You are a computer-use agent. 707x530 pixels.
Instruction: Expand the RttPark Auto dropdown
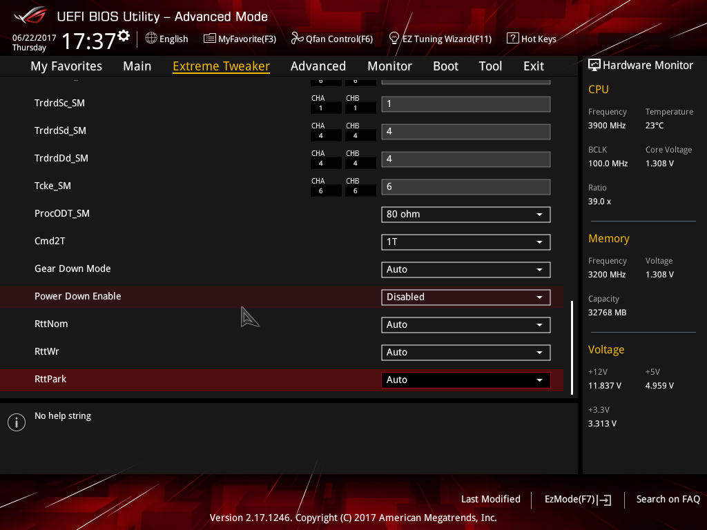pyautogui.click(x=466, y=380)
